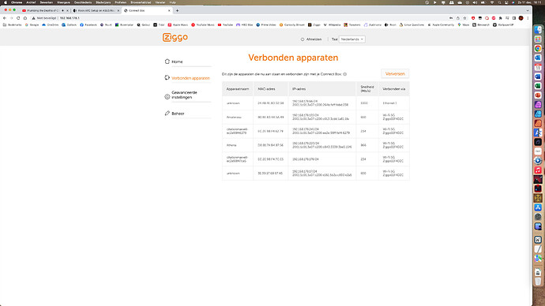
Task: Open the Facebook bookmark
Action: coord(88,25)
